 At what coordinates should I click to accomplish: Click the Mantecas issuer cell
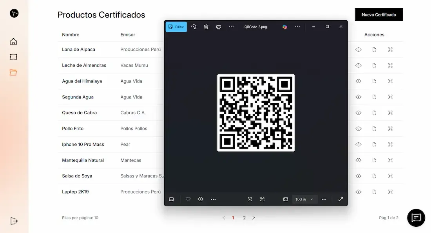131,160
